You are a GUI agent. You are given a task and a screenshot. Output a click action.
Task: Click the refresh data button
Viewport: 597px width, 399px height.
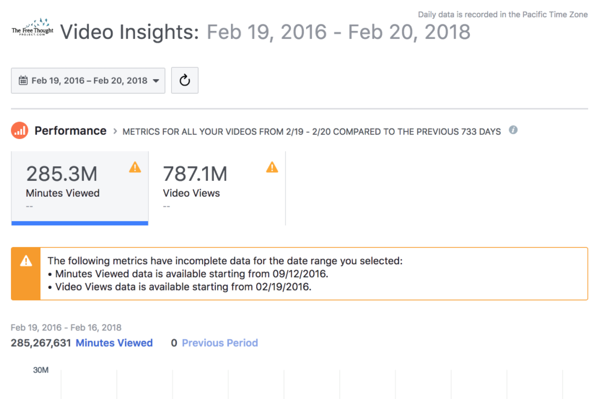click(x=185, y=80)
